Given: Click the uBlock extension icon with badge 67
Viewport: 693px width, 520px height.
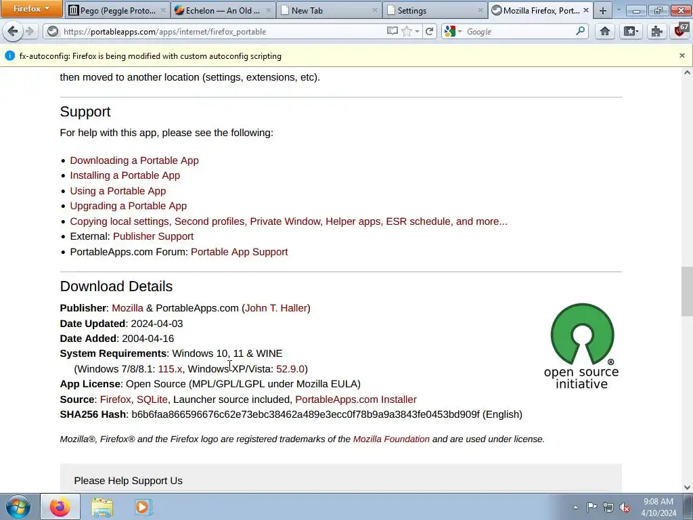Looking at the screenshot, I should pos(681,30).
